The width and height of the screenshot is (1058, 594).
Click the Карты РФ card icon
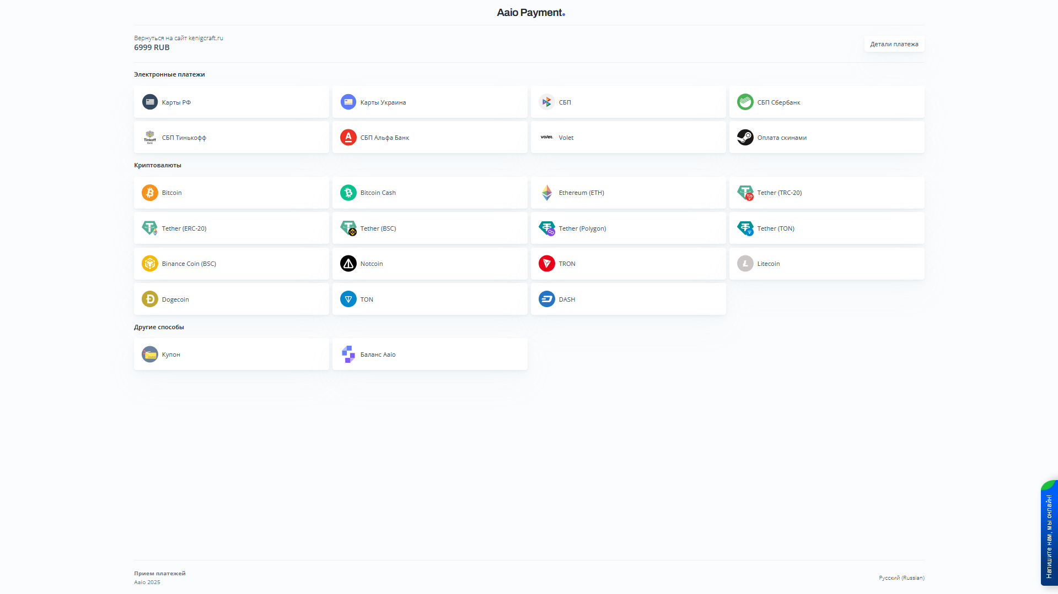pos(150,102)
